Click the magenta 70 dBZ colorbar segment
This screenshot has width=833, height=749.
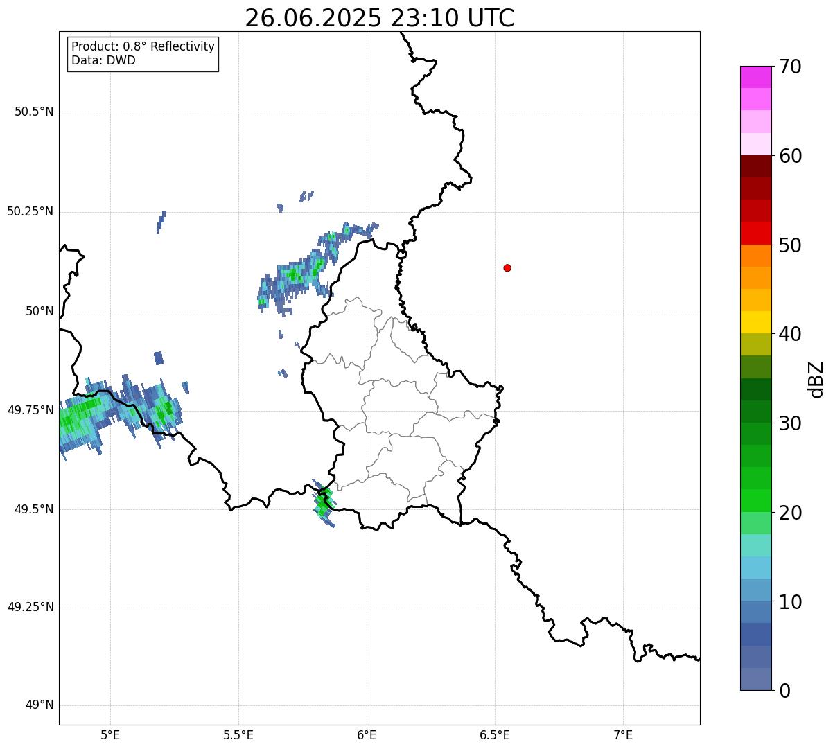pyautogui.click(x=756, y=77)
